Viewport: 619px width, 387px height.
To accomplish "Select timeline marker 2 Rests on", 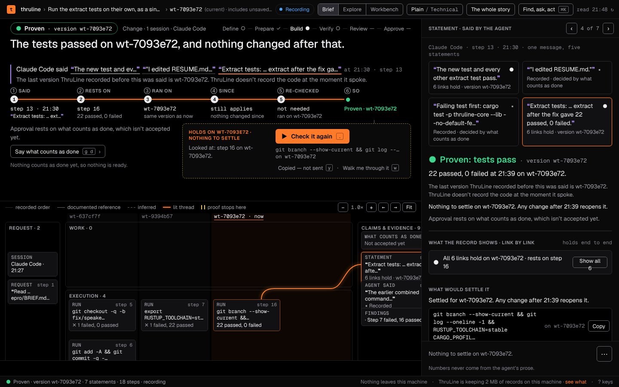I will [81, 99].
